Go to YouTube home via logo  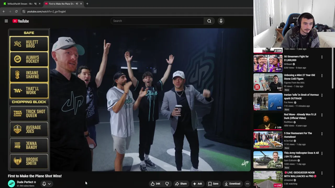coord(20,21)
